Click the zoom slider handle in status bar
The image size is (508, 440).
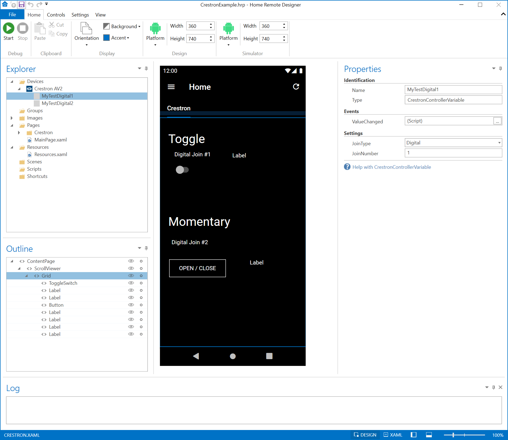click(453, 435)
